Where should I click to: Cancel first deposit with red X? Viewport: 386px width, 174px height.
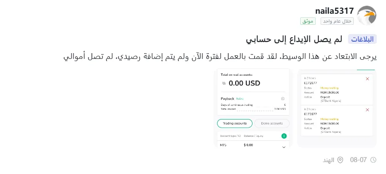click(367, 79)
